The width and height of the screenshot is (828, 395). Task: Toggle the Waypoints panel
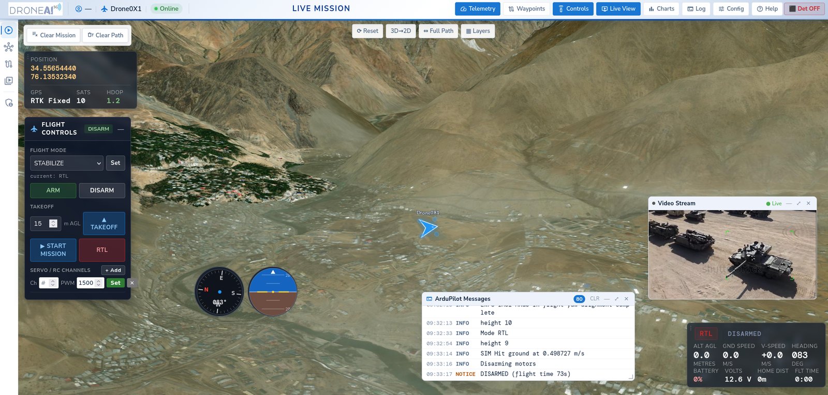click(526, 9)
